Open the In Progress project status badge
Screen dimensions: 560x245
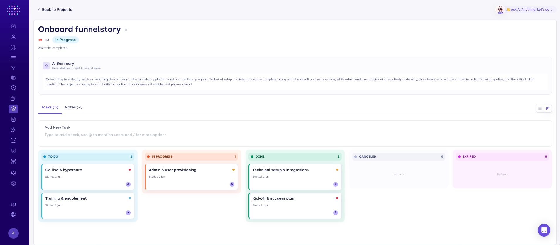(65, 40)
